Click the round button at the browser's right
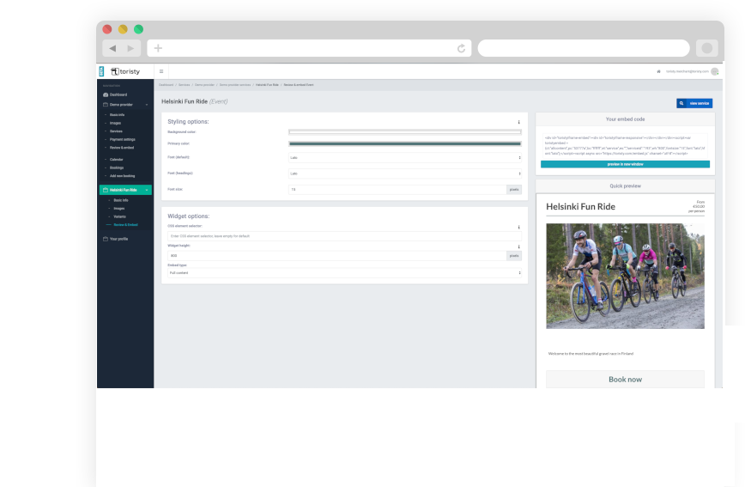 point(706,48)
